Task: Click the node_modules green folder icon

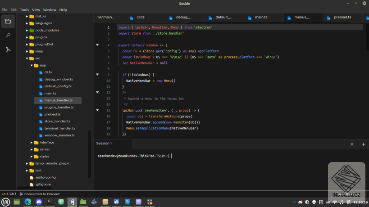Action: [x=32, y=30]
